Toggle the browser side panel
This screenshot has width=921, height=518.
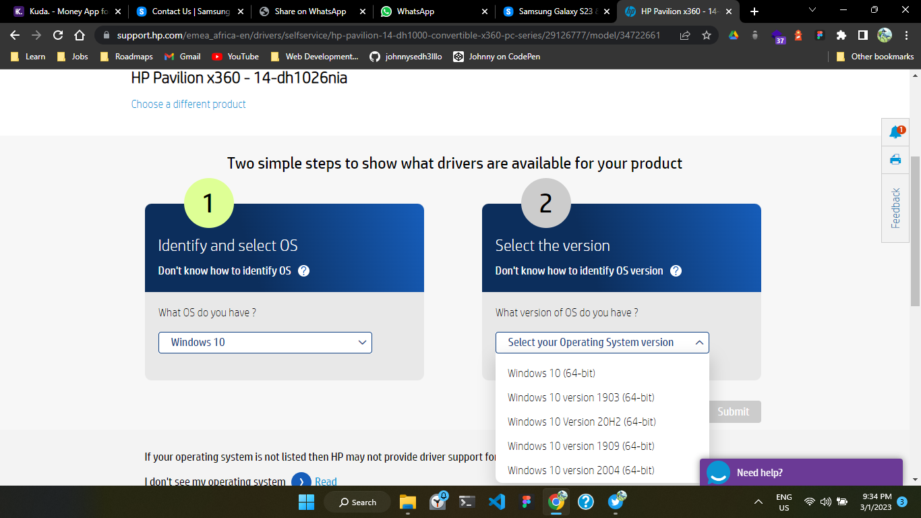click(862, 35)
